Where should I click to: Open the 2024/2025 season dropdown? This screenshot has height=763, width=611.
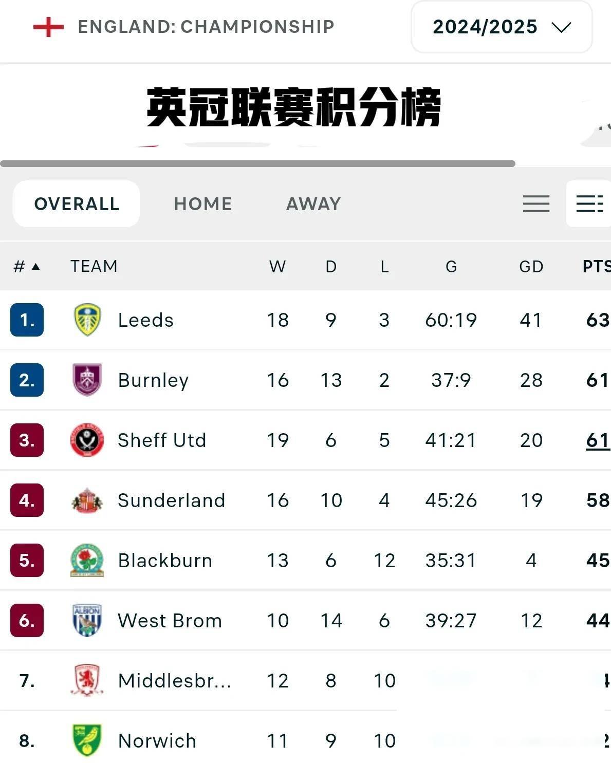click(x=501, y=27)
